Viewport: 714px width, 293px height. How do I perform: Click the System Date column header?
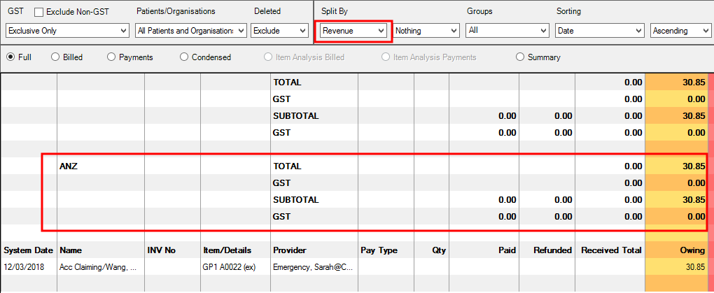[29, 250]
